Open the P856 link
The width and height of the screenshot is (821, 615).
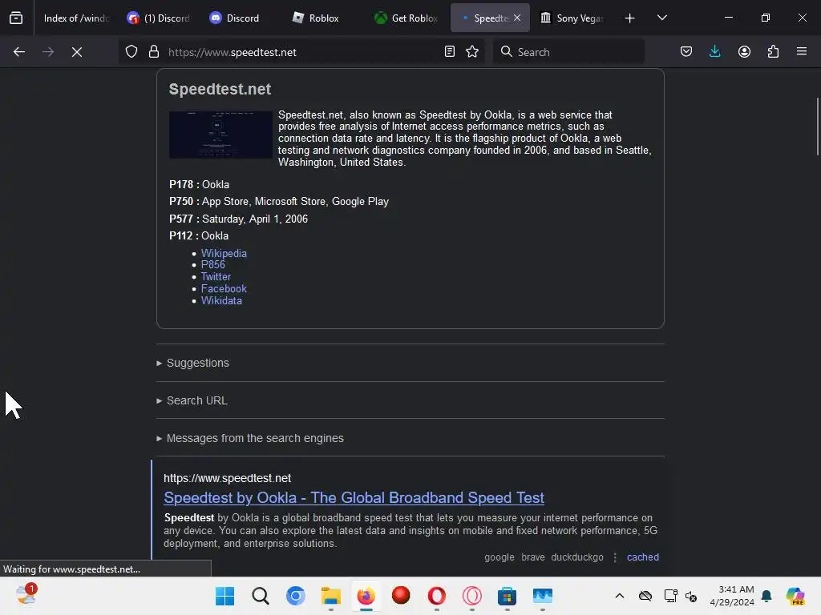tap(213, 264)
